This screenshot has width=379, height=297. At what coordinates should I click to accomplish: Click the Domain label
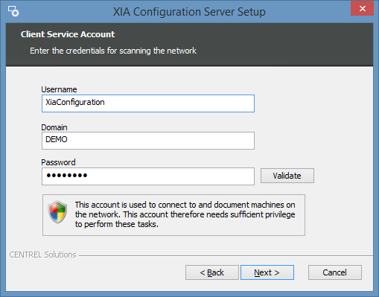click(x=54, y=127)
